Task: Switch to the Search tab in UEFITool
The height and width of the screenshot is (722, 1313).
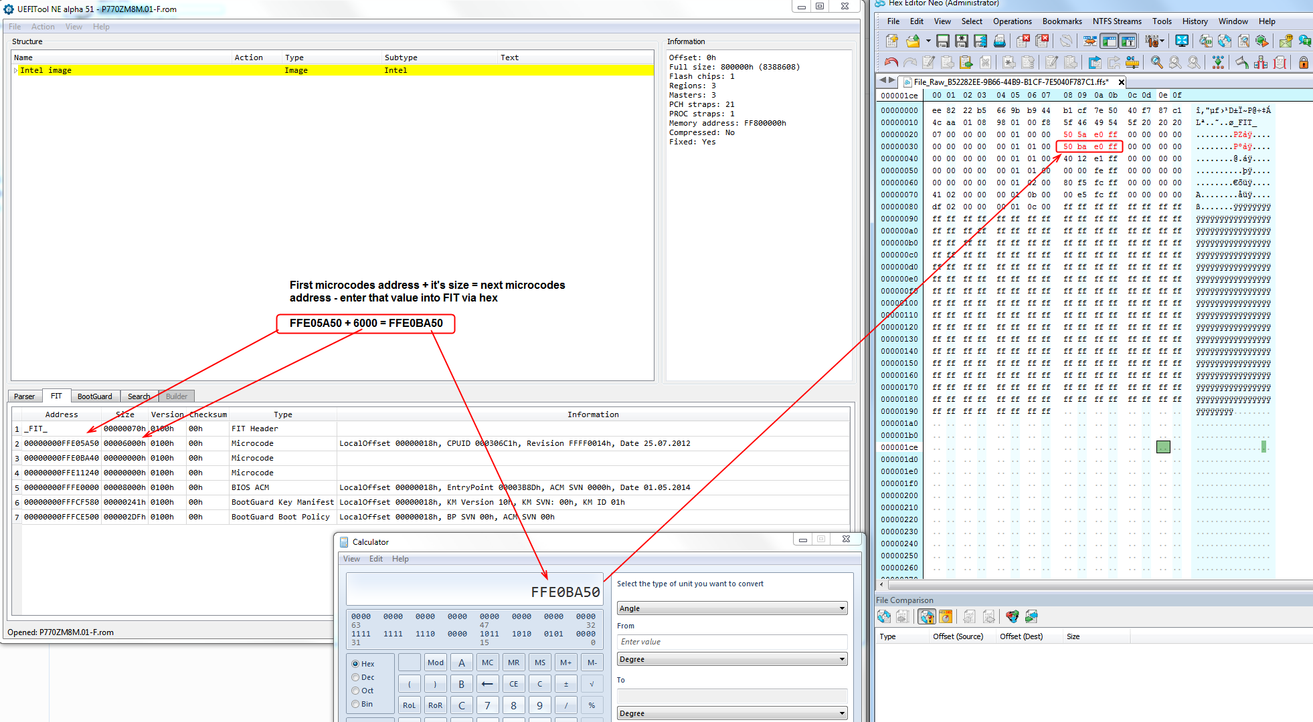Action: tap(139, 396)
